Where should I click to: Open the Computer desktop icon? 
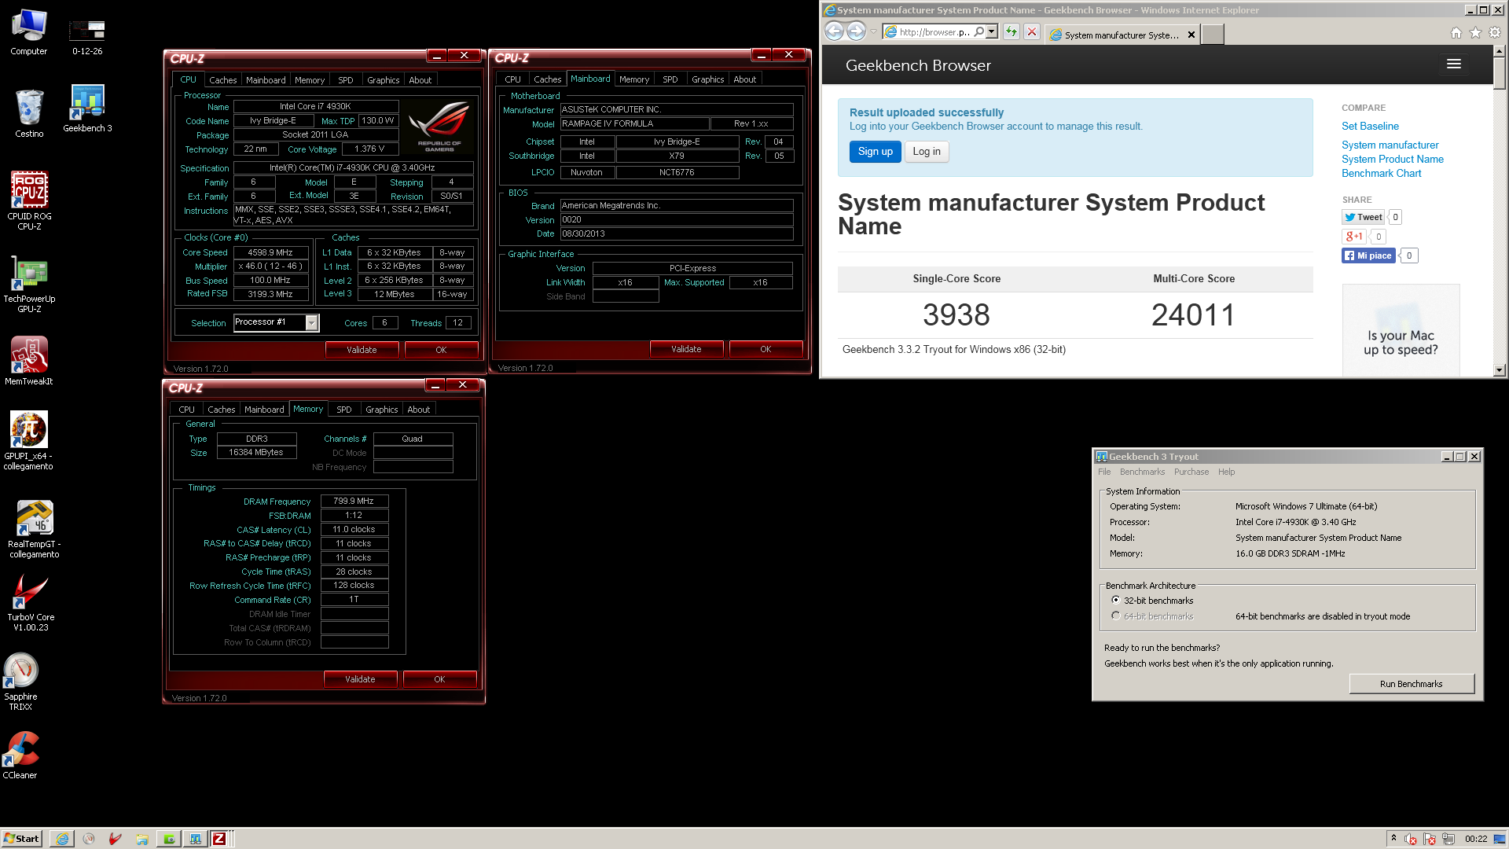pos(29,31)
